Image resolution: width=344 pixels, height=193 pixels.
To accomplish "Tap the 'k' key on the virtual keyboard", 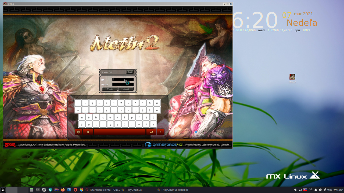I will click(x=85, y=103).
